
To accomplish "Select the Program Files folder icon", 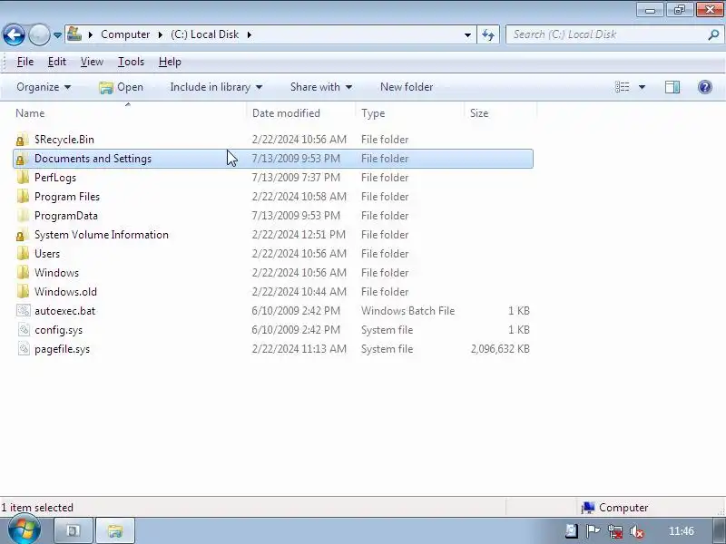I will point(22,197).
